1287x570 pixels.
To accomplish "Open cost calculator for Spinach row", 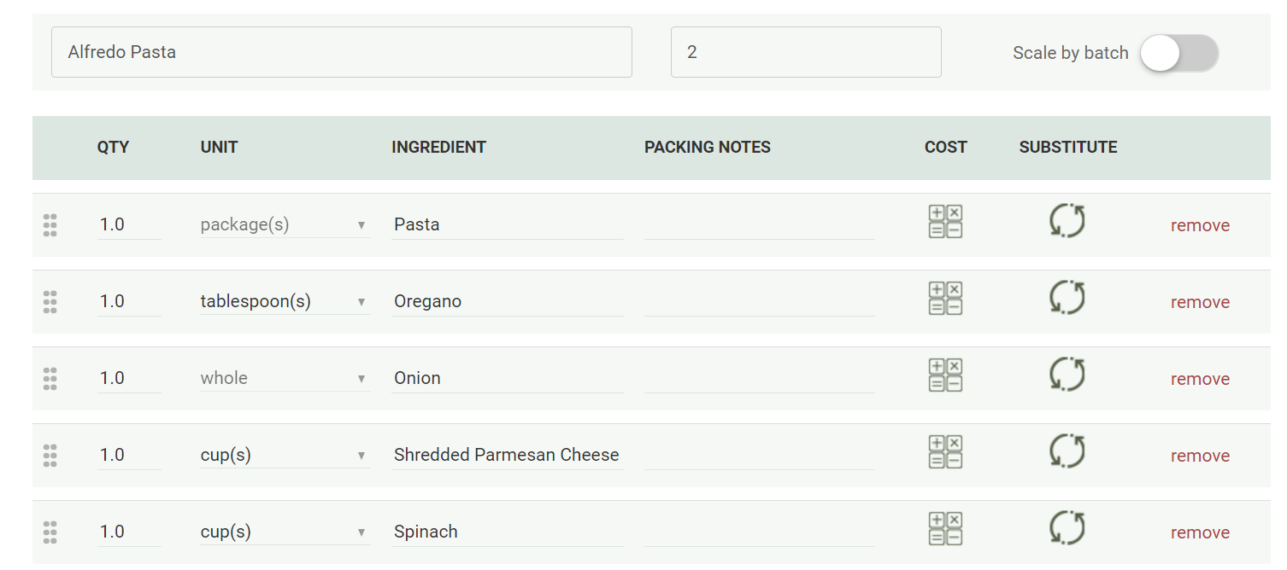I will pos(945,529).
